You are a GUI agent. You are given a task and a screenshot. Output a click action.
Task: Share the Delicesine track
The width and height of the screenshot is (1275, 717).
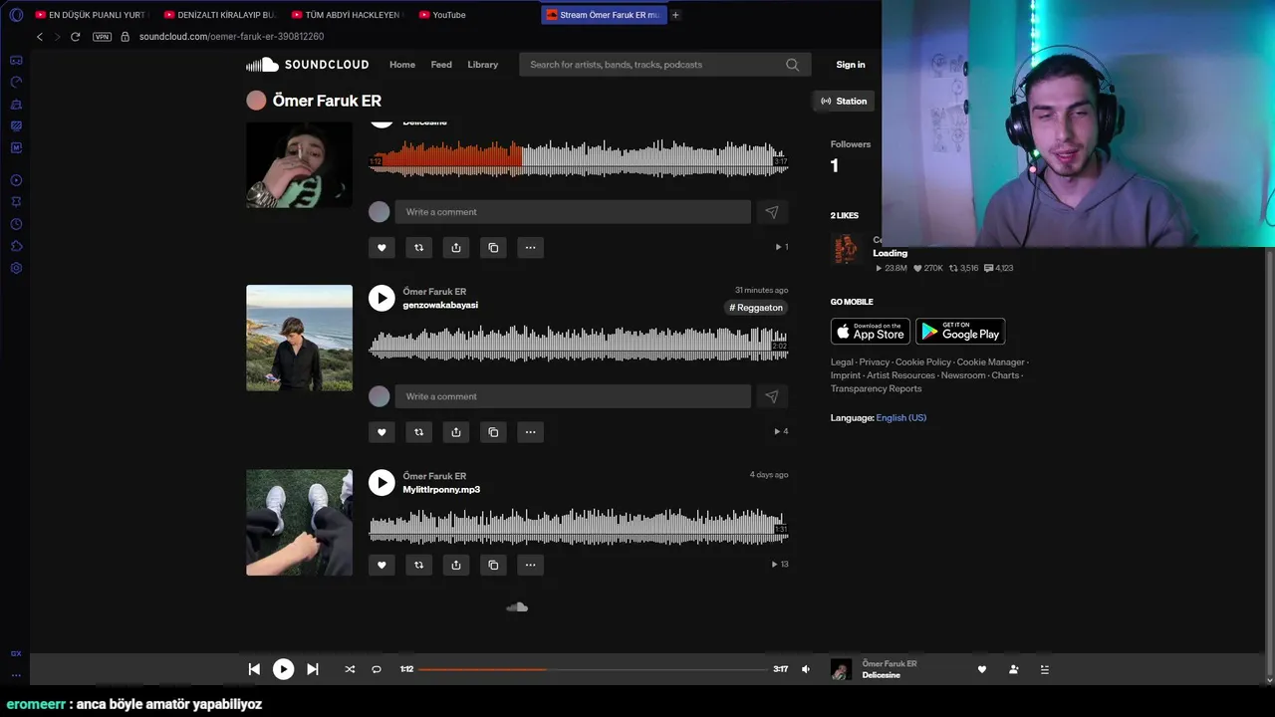pos(456,248)
